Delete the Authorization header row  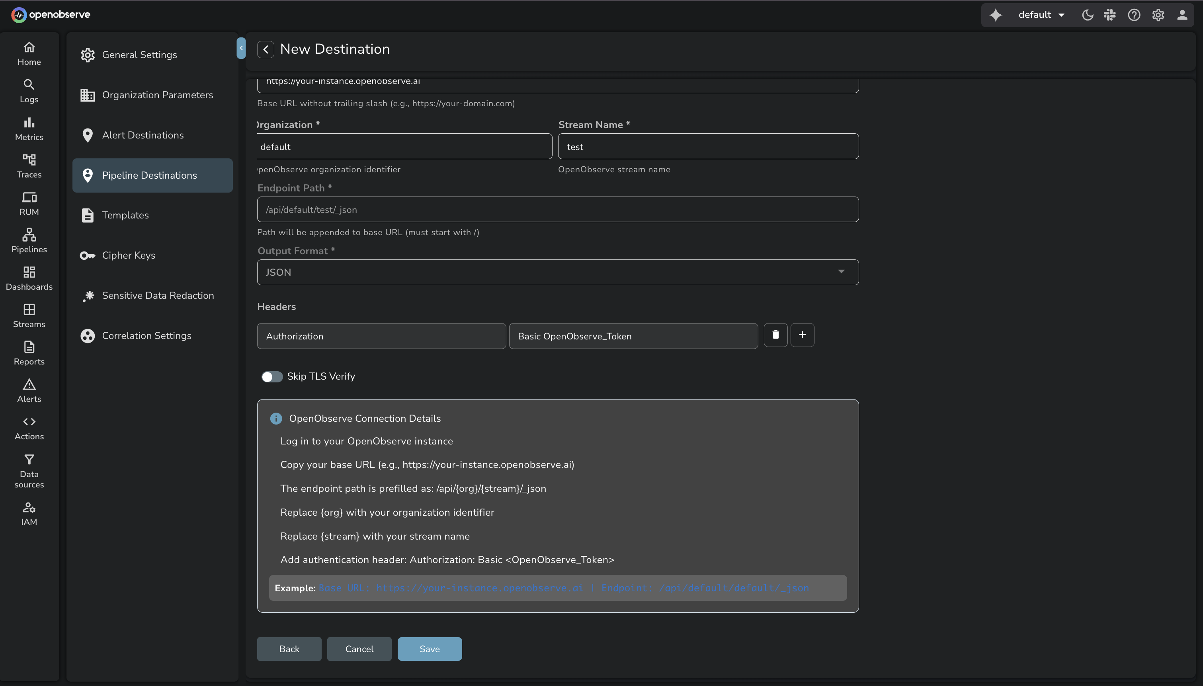[775, 335]
